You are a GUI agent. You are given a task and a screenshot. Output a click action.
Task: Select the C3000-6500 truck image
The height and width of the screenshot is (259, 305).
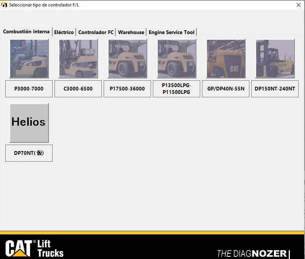tap(78, 58)
